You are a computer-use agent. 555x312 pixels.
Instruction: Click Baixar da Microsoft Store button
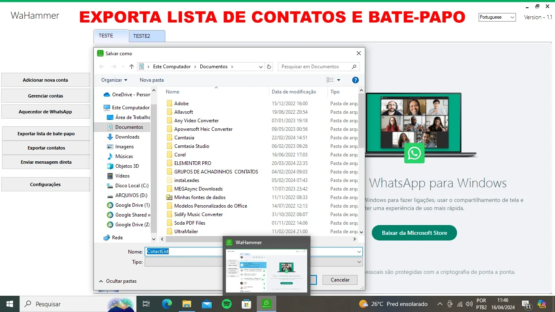pos(414,233)
